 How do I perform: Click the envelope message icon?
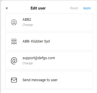14,80
